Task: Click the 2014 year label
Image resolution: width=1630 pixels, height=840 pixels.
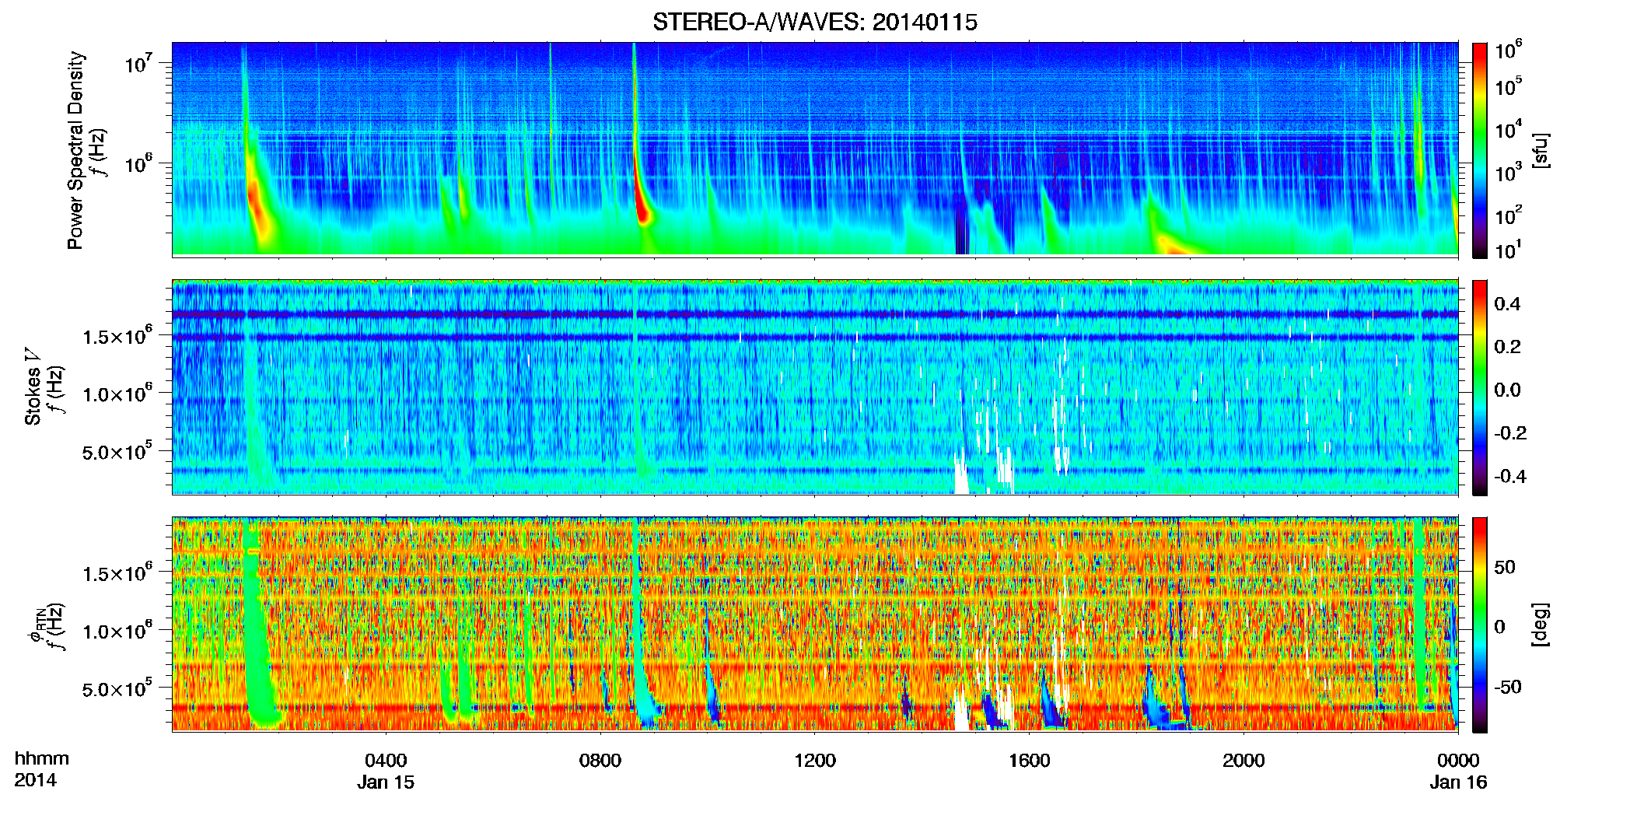Action: 35,779
